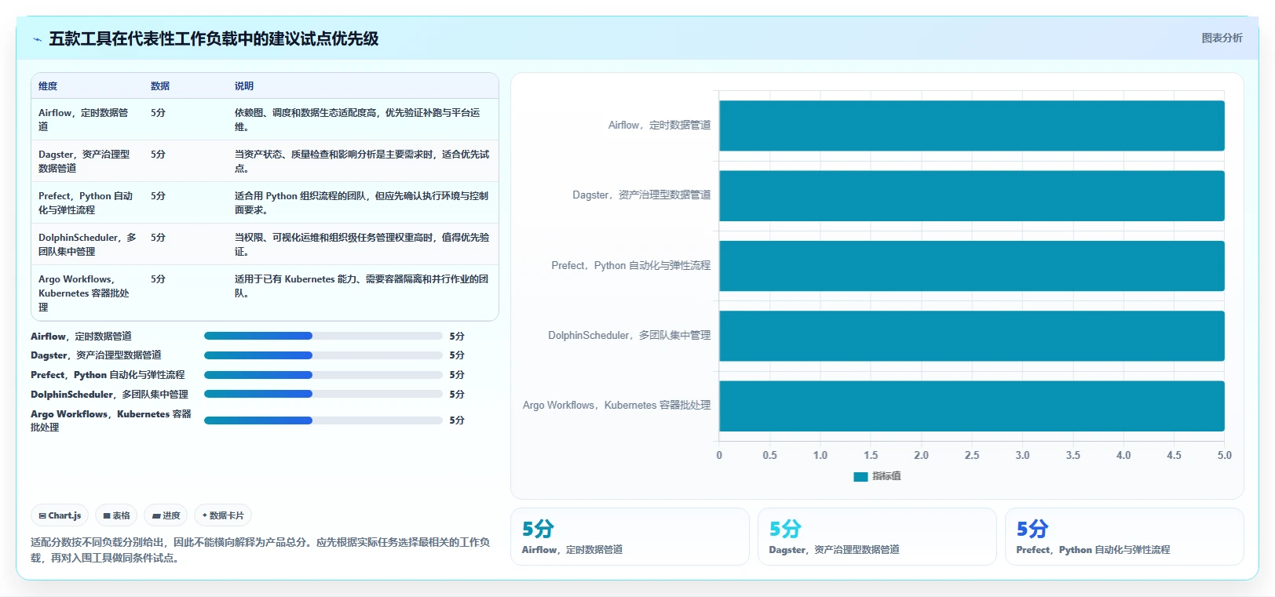
Task: Click description starting '适合用 Python 组织流程的团队'
Action: click(361, 202)
